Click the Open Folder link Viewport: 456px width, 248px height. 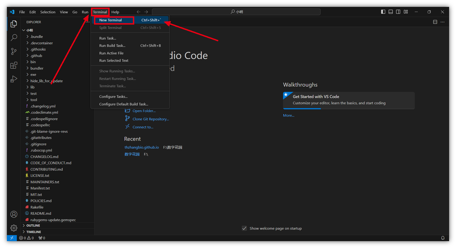coord(144,111)
